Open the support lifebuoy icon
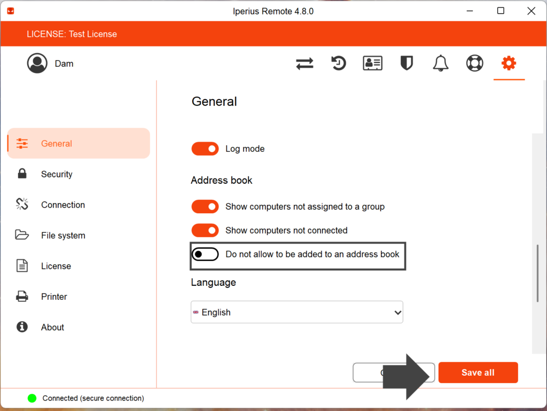Viewport: 547px width, 411px height. click(475, 63)
